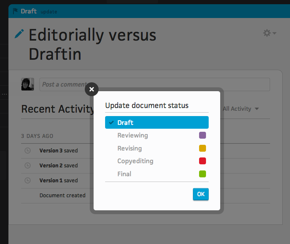Image resolution: width=290 pixels, height=244 pixels.
Task: Click the user avatar thumbnail
Action: tap(28, 84)
